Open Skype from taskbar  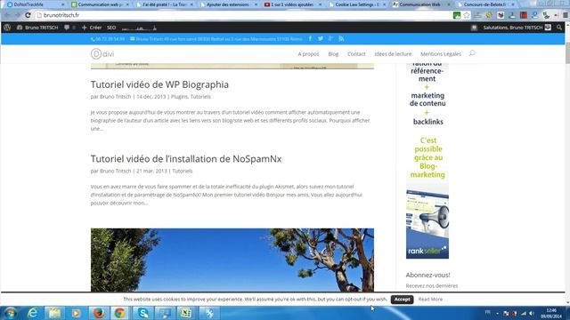click(x=142, y=313)
